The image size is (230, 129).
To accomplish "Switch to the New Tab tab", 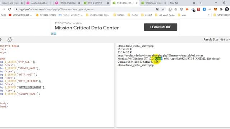I will 174,3.
